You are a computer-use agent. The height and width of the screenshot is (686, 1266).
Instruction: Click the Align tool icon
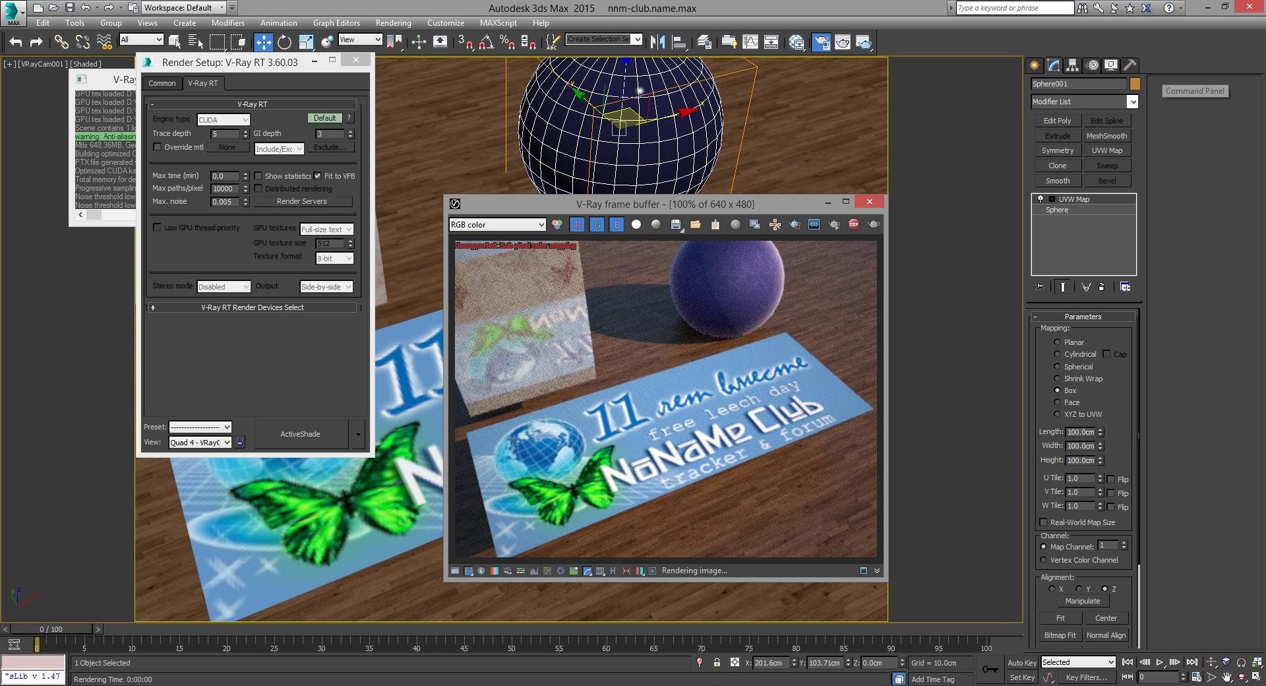coord(679,42)
